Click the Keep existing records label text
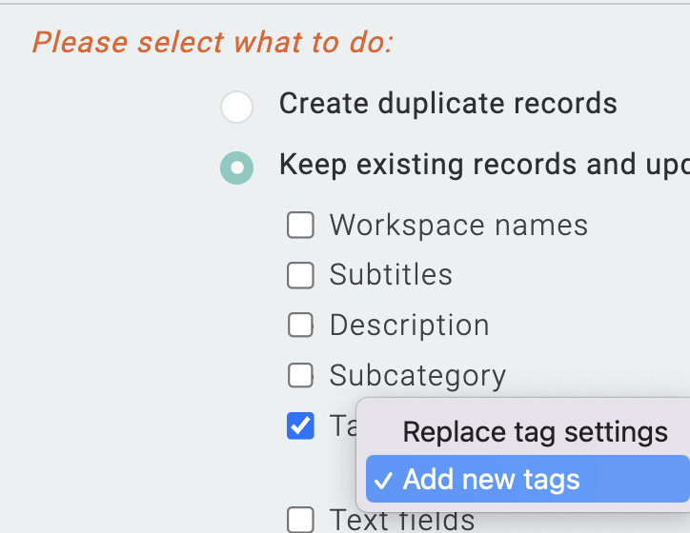Viewport: 690px width, 533px height. click(x=483, y=165)
